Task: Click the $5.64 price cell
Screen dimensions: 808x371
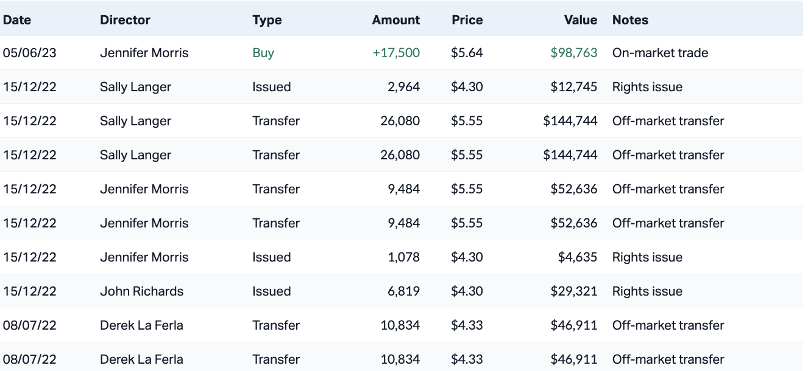Action: pyautogui.click(x=467, y=53)
